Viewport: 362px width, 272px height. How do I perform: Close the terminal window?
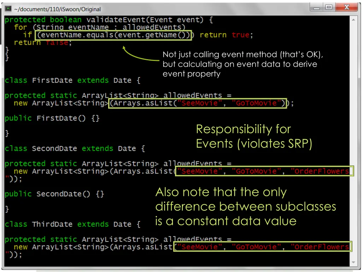346,7
